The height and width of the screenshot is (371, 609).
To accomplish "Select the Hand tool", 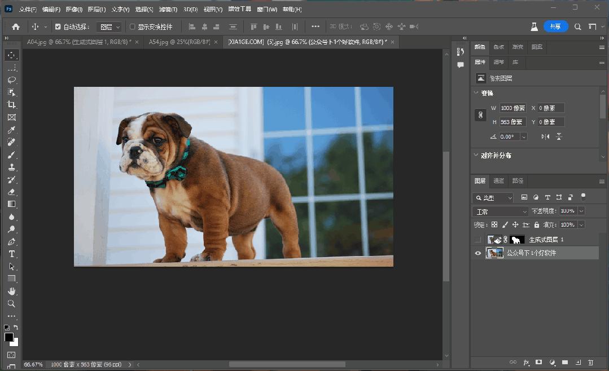I will tap(12, 291).
